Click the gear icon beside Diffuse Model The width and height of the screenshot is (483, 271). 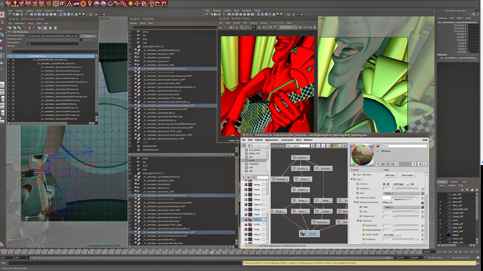(422, 235)
